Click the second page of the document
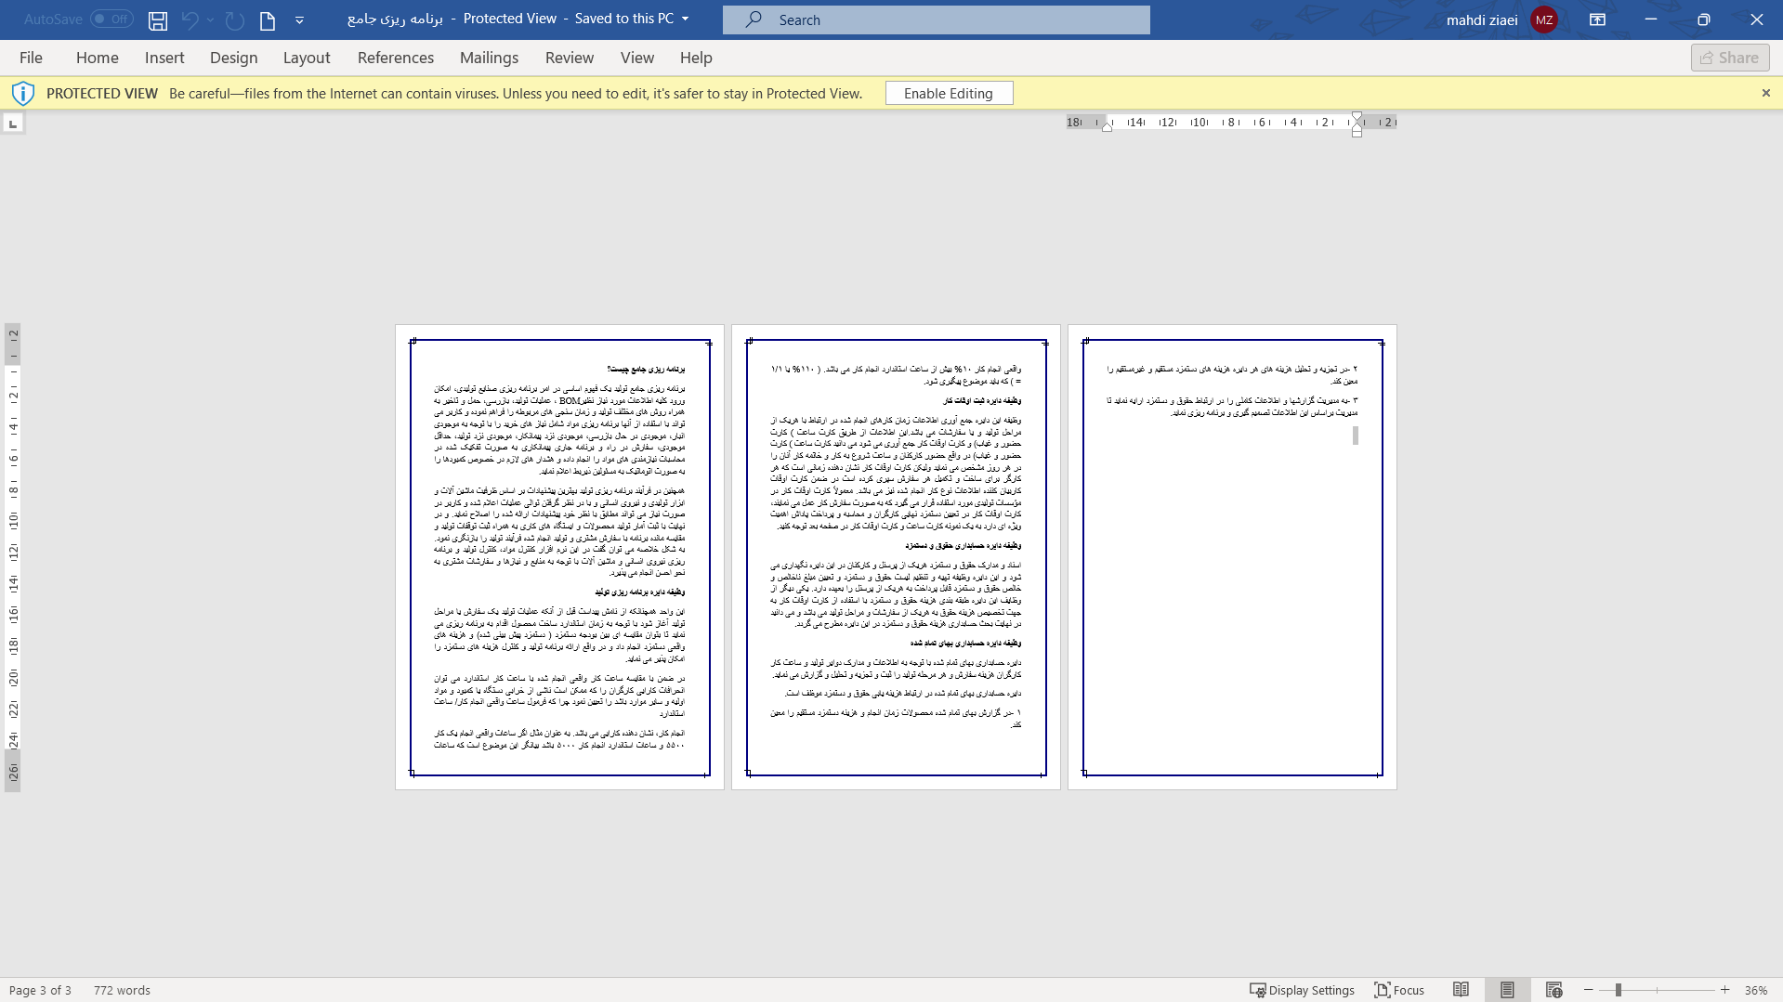This screenshot has width=1783, height=1002. tap(896, 557)
